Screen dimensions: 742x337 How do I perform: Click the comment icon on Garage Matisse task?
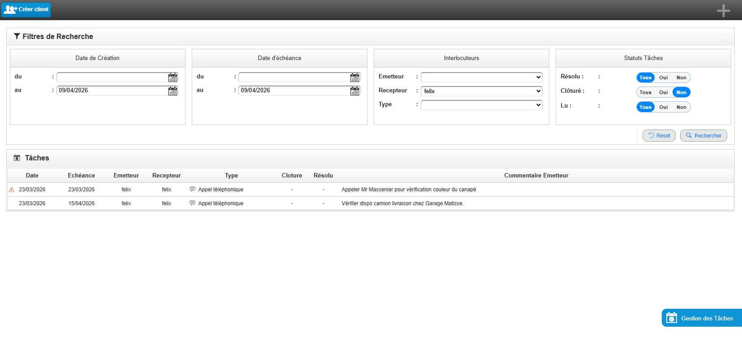click(192, 203)
